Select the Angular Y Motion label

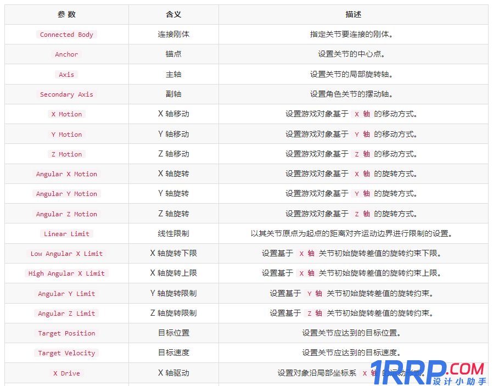pos(66,194)
